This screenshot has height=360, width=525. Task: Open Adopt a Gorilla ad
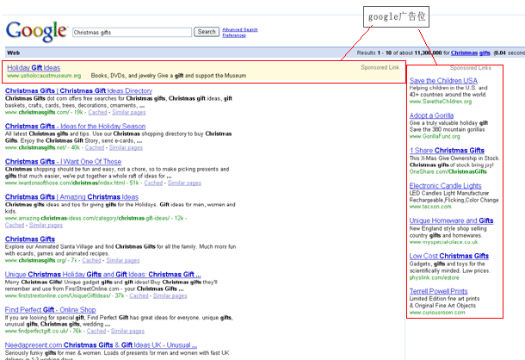click(x=431, y=115)
